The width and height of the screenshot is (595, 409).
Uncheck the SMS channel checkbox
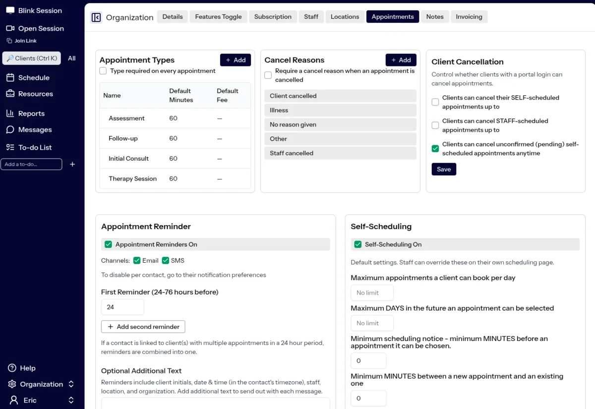click(166, 260)
